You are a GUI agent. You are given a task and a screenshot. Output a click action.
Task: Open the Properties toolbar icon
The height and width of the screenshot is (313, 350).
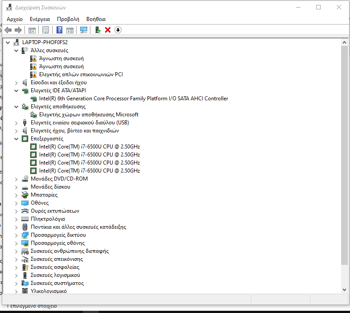[x=45, y=30]
